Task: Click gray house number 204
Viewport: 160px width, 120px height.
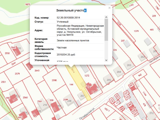Action: click(x=119, y=72)
